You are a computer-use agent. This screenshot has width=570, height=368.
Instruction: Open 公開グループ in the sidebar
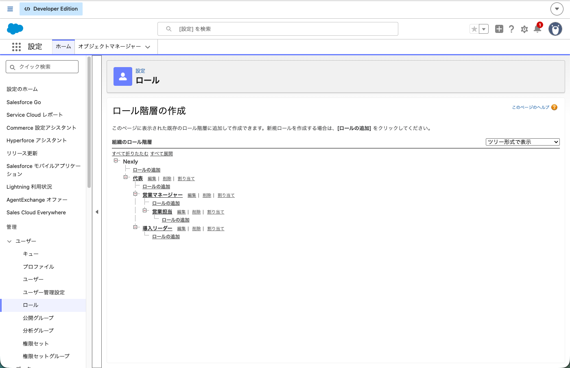(x=38, y=318)
